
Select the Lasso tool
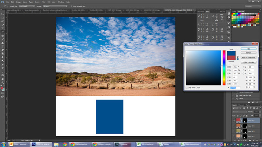[x=2, y=21]
